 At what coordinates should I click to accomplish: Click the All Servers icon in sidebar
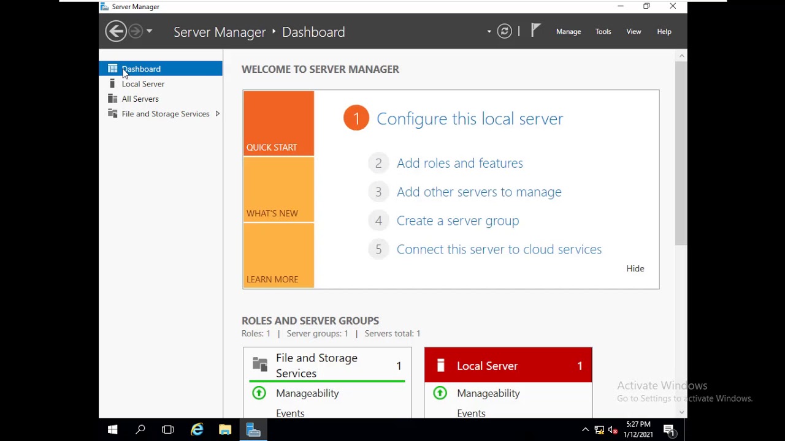tap(112, 99)
